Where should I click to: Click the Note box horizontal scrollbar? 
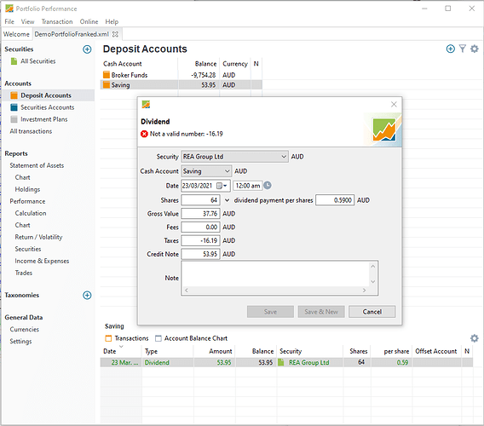tap(275, 291)
